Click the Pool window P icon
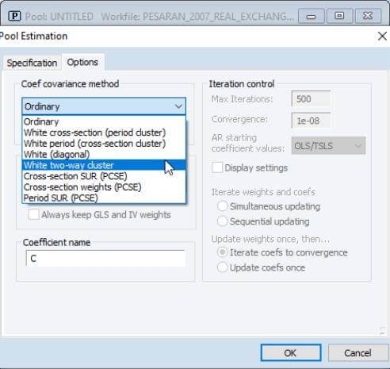The image size is (390, 369). pyautogui.click(x=14, y=17)
